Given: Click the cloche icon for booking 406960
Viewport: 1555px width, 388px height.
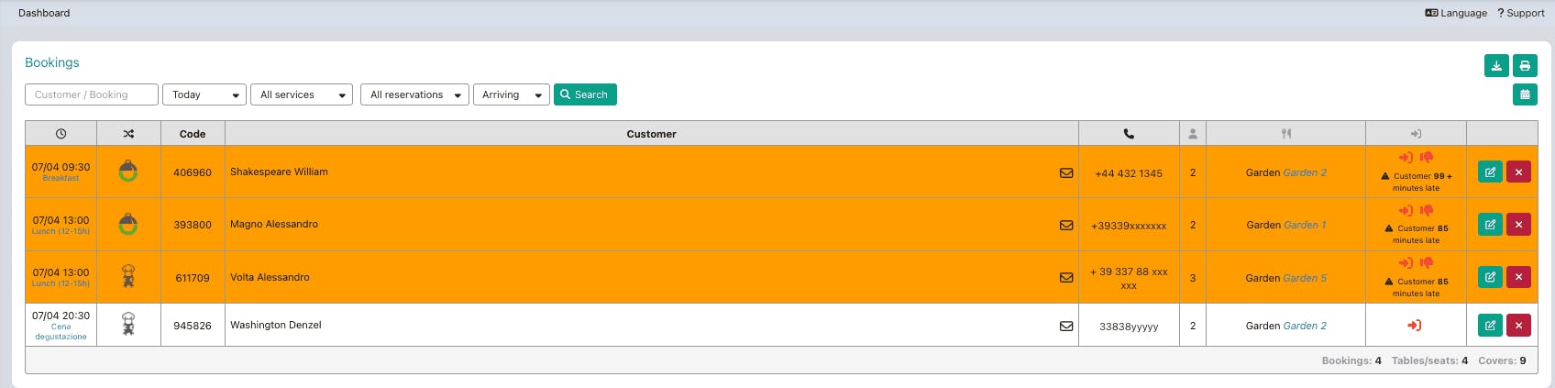Looking at the screenshot, I should 128,172.
